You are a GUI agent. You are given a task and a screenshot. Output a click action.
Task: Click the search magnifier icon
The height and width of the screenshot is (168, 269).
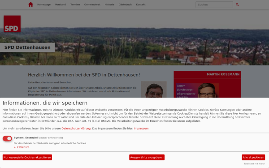point(237,4)
